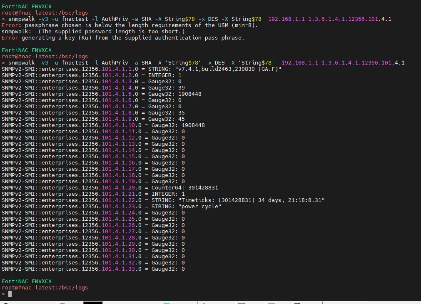Click the blinking cursor at the final prompt
Screen dimensions: 421x304
pyautogui.click(x=10, y=294)
